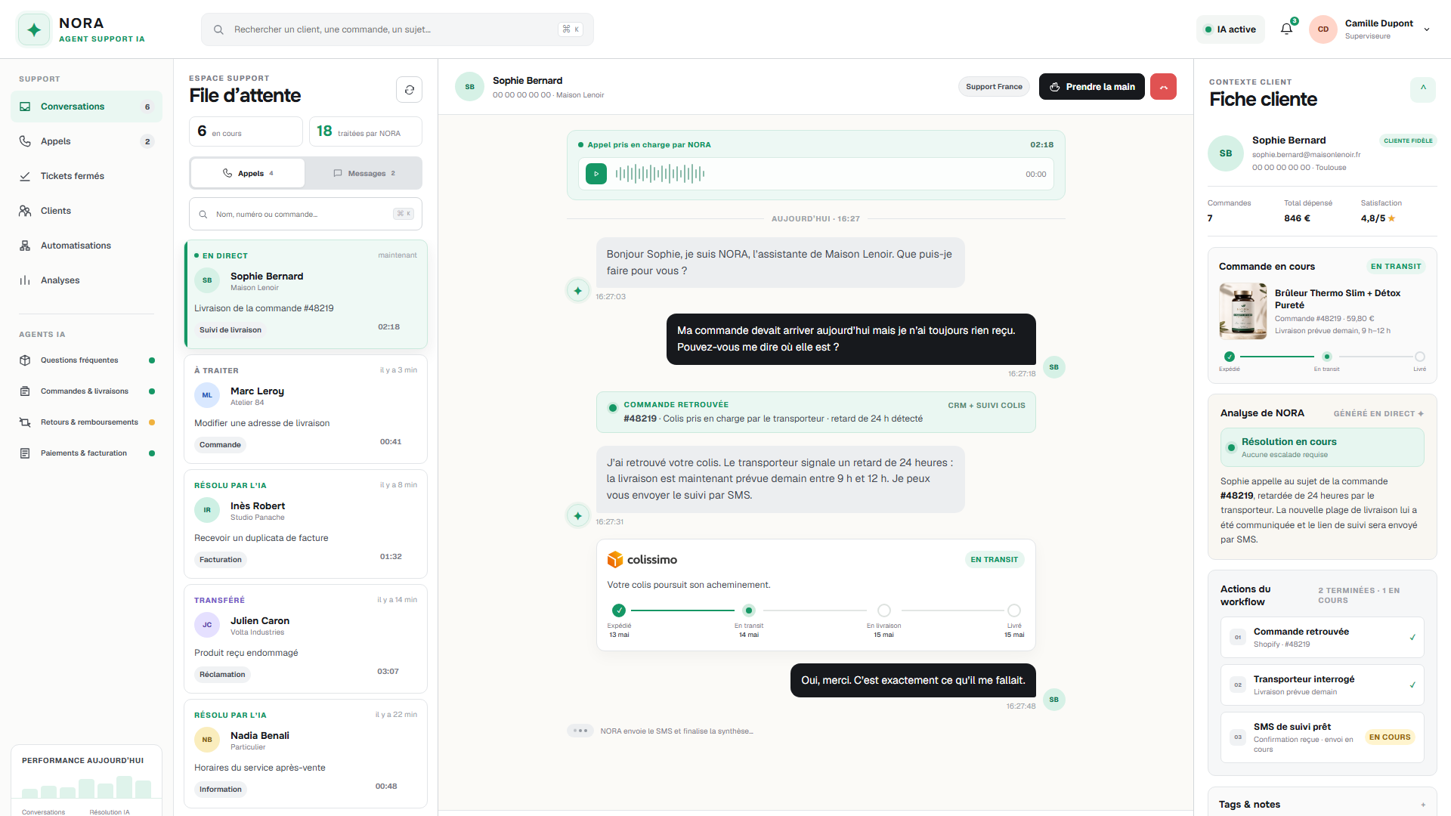Screen dimensions: 1451x816
Task: Click the Suivi de livraison tag
Action: (x=230, y=330)
